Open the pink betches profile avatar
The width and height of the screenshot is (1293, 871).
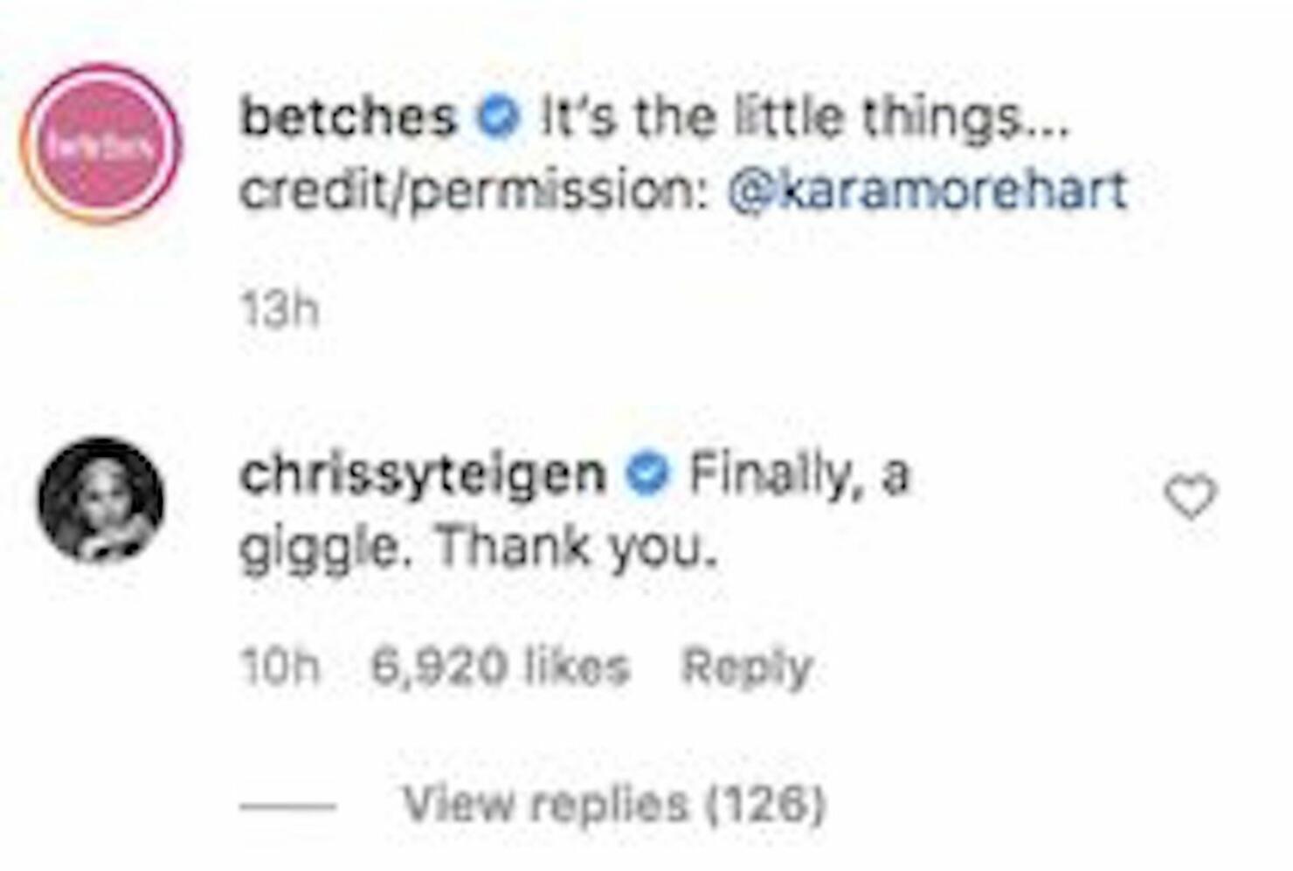[101, 144]
